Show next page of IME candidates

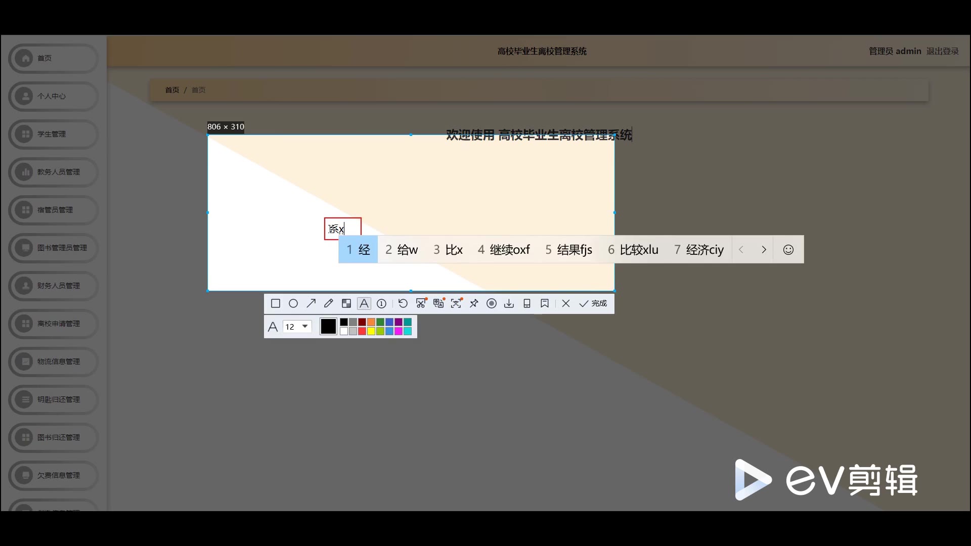pos(764,250)
